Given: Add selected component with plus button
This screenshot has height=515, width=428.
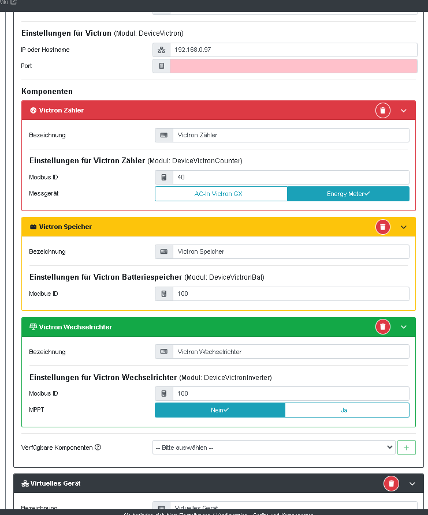Looking at the screenshot, I should pyautogui.click(x=406, y=448).
